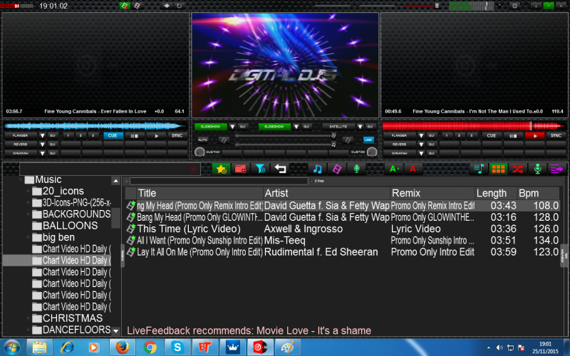Click the blue filter funnel icon

pos(260,169)
